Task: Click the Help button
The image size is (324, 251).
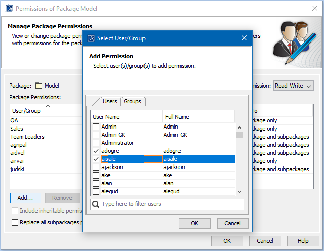Action: coord(303,241)
